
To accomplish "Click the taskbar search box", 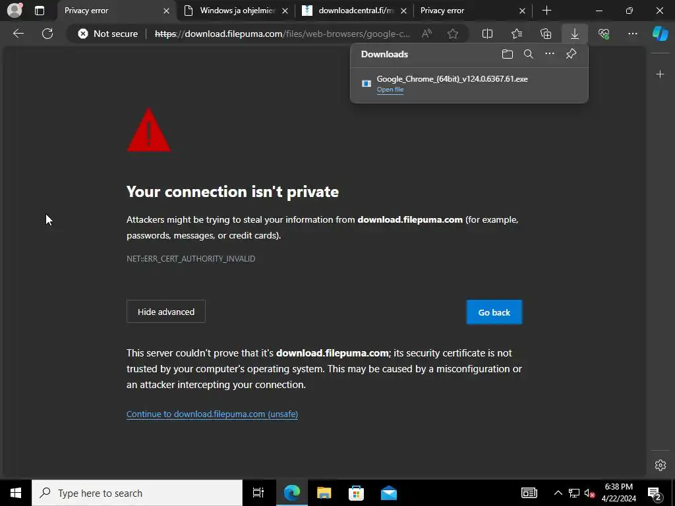I will click(137, 493).
